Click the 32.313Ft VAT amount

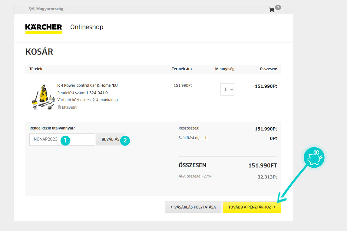pos(267,177)
